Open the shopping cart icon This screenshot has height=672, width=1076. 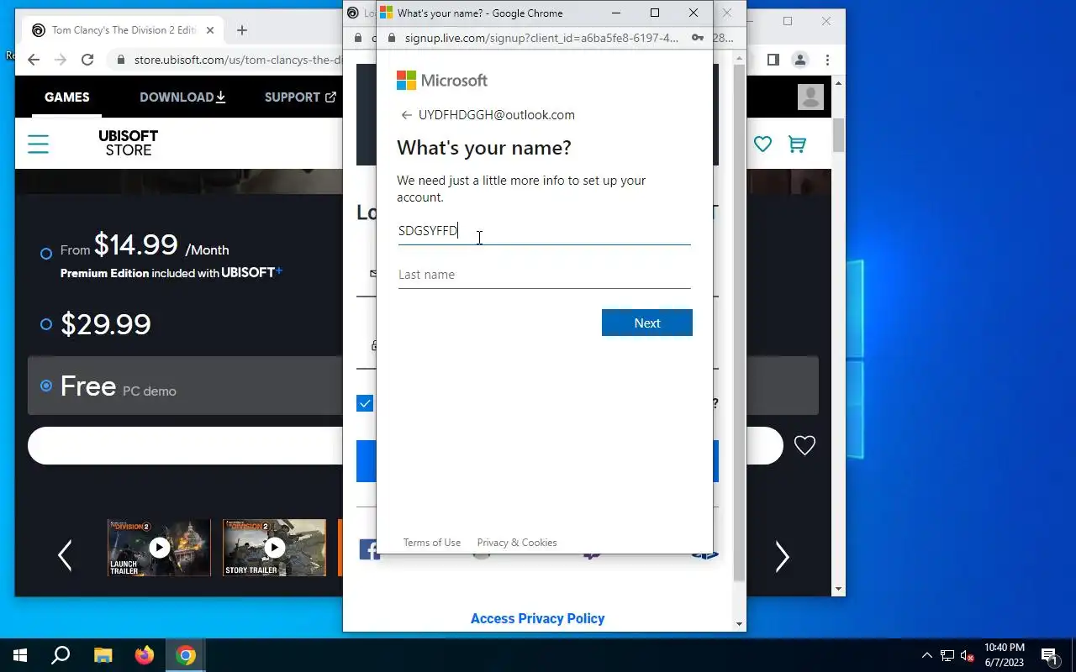point(797,144)
